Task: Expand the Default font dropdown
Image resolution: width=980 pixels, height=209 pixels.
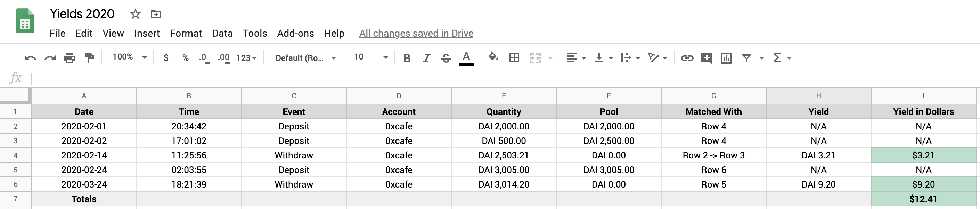Action: (x=305, y=58)
